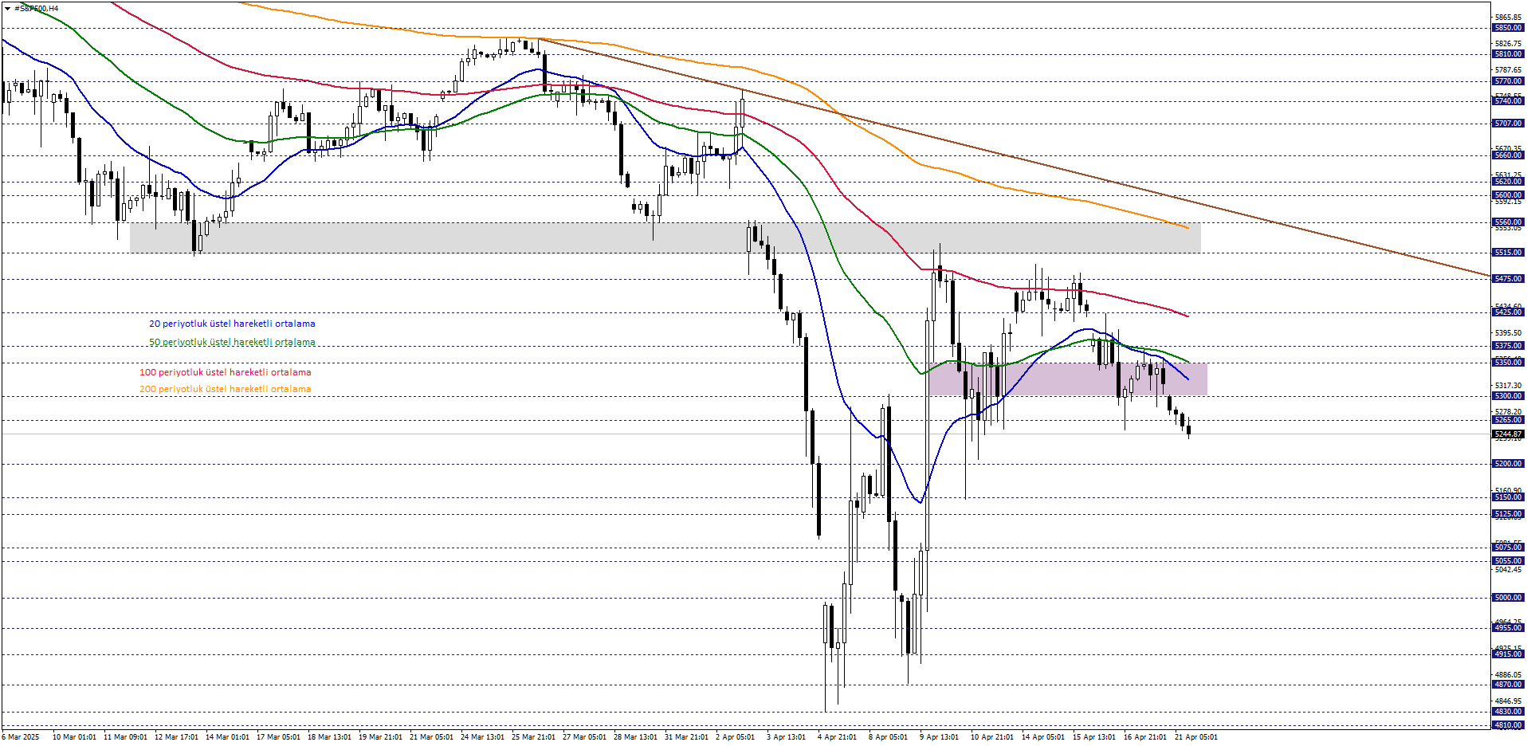Click the 5620.00 price level label
This screenshot has width=1527, height=746.
1508,182
